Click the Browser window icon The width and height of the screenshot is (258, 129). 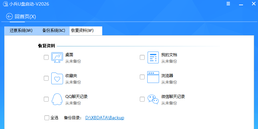[153, 77]
